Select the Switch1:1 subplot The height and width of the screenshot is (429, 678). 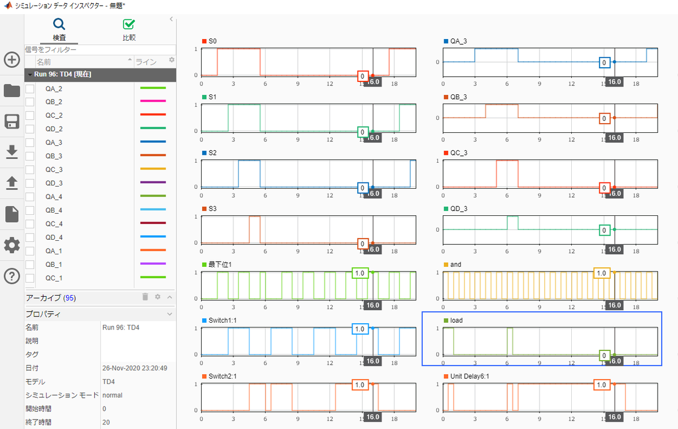tap(308, 341)
